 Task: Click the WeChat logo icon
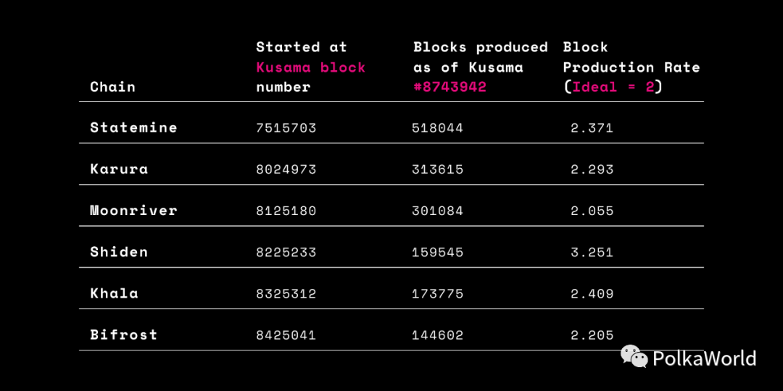(634, 356)
